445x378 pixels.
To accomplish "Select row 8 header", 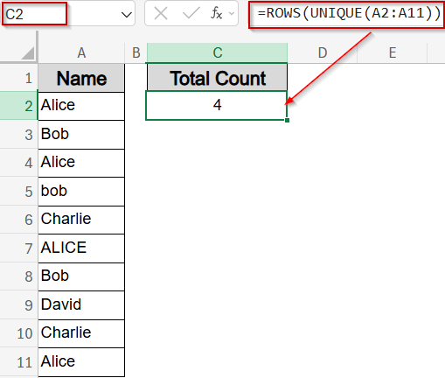I will 18,276.
